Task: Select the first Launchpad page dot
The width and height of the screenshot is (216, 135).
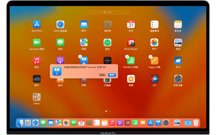Action: [x=106, y=111]
